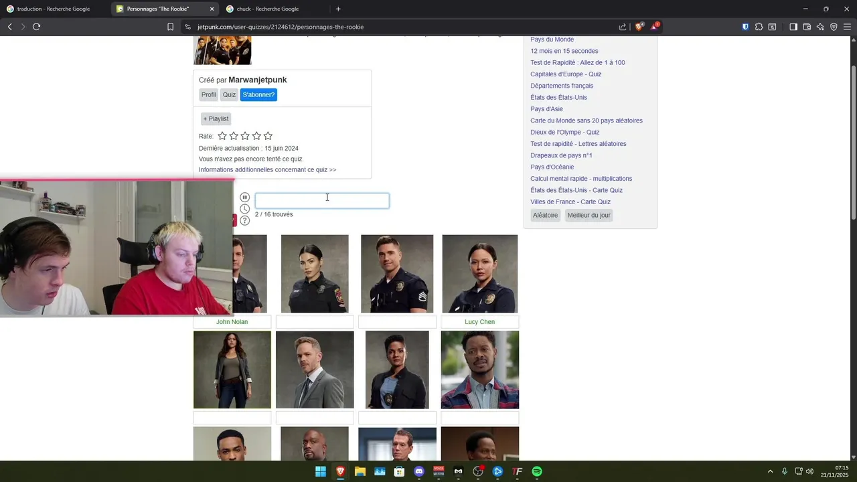Open 12 mois en 15 secondes quiz
The width and height of the screenshot is (857, 482).
(564, 51)
